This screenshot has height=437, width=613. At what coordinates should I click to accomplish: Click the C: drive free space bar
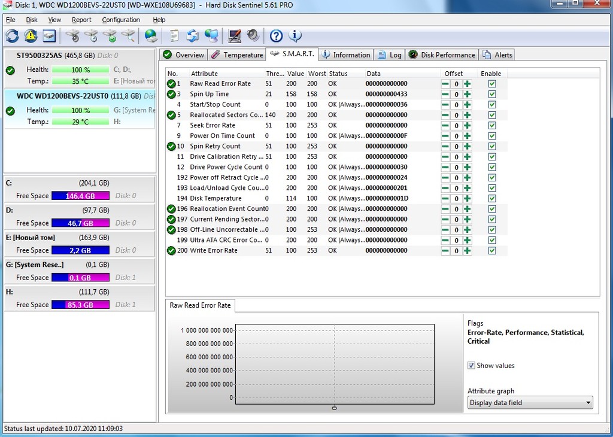(80, 196)
